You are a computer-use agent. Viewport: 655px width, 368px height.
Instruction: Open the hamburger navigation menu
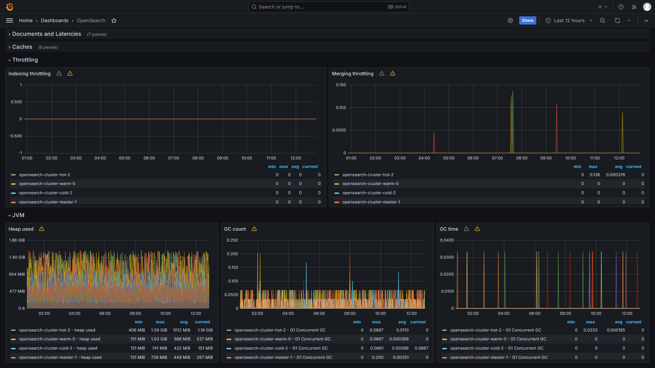pos(10,20)
